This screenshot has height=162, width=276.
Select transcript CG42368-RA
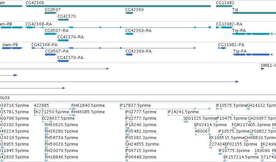[118, 27]
